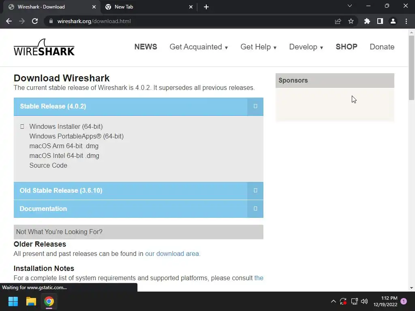Click the 'Download Wireshark' heading
Image resolution: width=415 pixels, height=311 pixels.
click(x=62, y=78)
